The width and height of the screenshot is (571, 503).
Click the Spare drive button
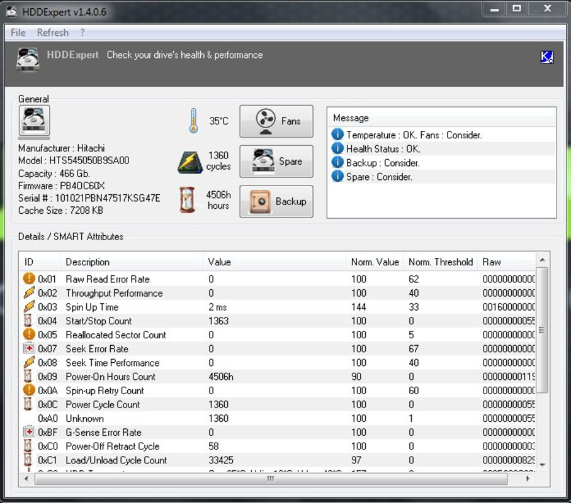coord(276,161)
